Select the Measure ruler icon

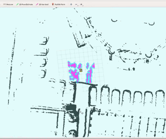click(x=4, y=4)
